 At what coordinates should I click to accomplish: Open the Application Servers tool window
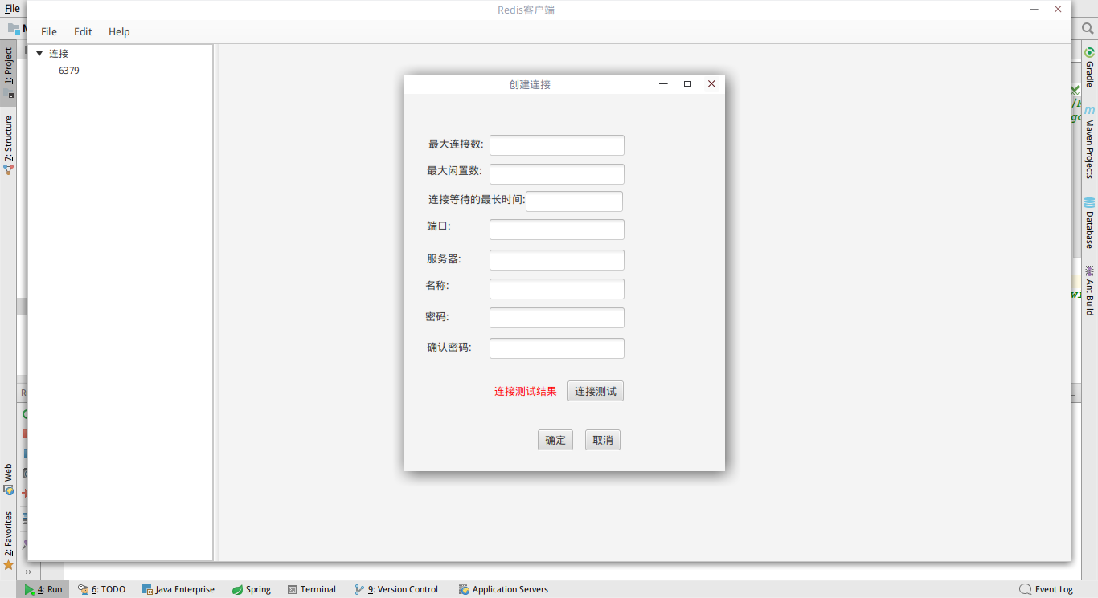point(504,589)
